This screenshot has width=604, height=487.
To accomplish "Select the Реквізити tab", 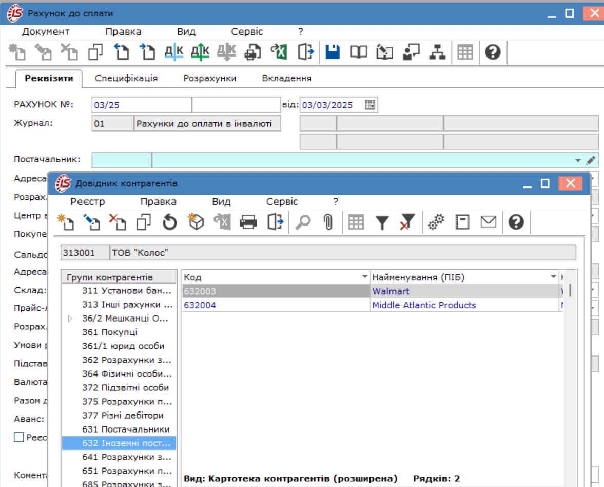I will [49, 78].
